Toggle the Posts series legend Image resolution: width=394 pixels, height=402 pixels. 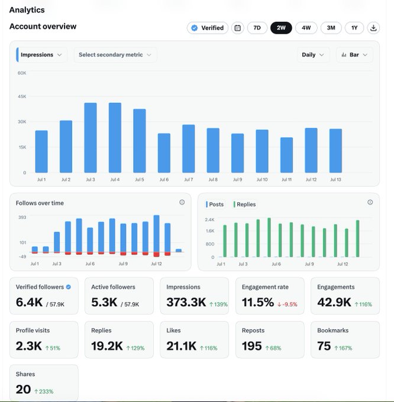click(x=215, y=205)
